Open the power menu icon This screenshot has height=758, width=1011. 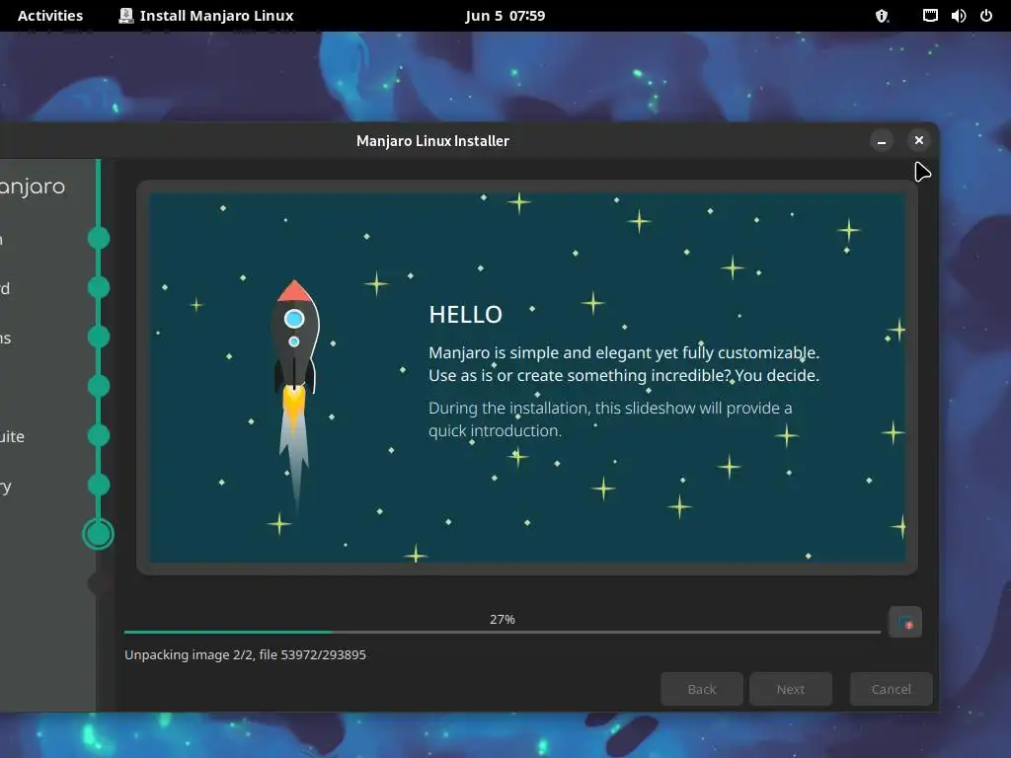coord(986,16)
